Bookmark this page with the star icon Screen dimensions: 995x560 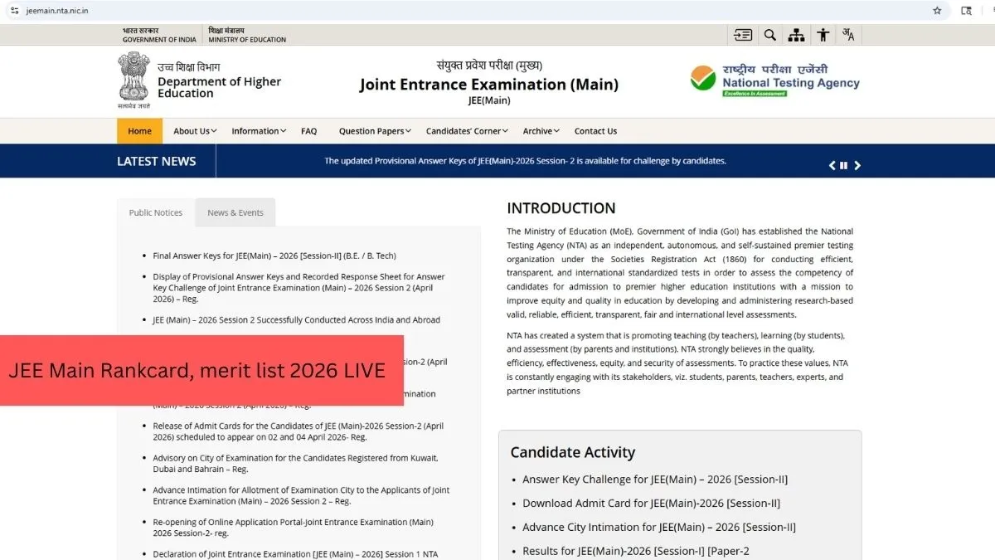[x=937, y=11]
